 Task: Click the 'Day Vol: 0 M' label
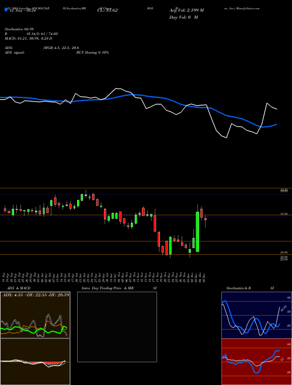tap(183, 17)
